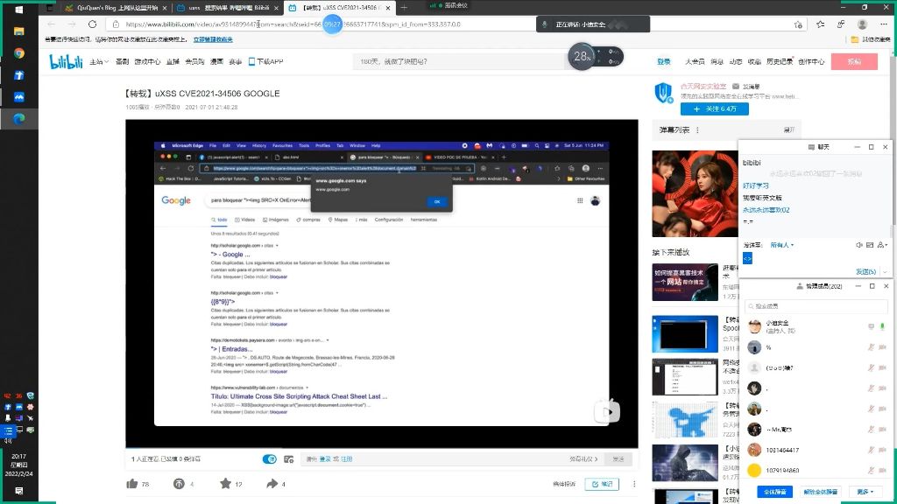This screenshot has height=504, width=897.
Task: Click the 登录 login link
Action: click(x=664, y=62)
